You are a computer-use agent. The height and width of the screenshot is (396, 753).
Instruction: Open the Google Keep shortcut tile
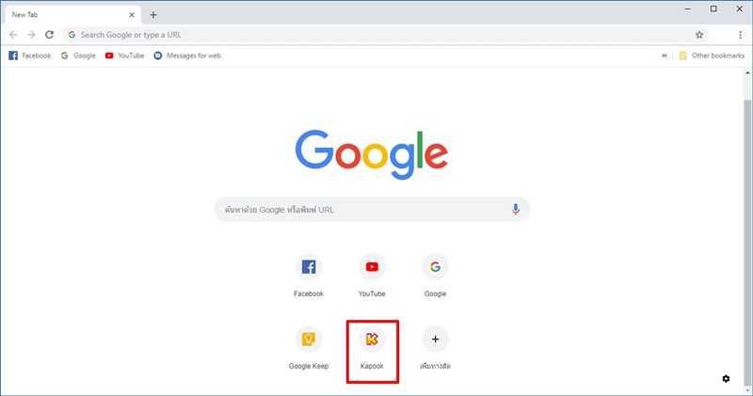309,348
